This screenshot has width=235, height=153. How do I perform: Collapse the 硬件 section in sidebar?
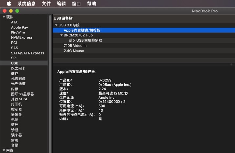point(4,17)
